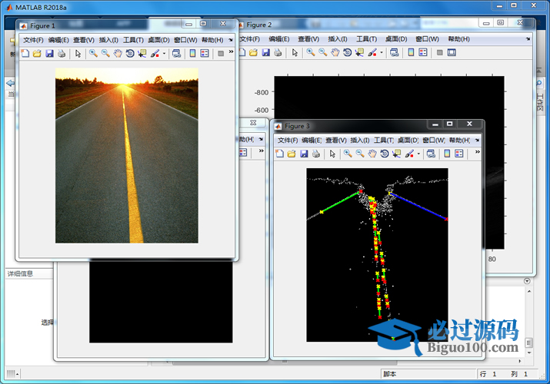Save icon in Figure 3 toolbar
Screen dimensions: 550x384
click(x=304, y=154)
